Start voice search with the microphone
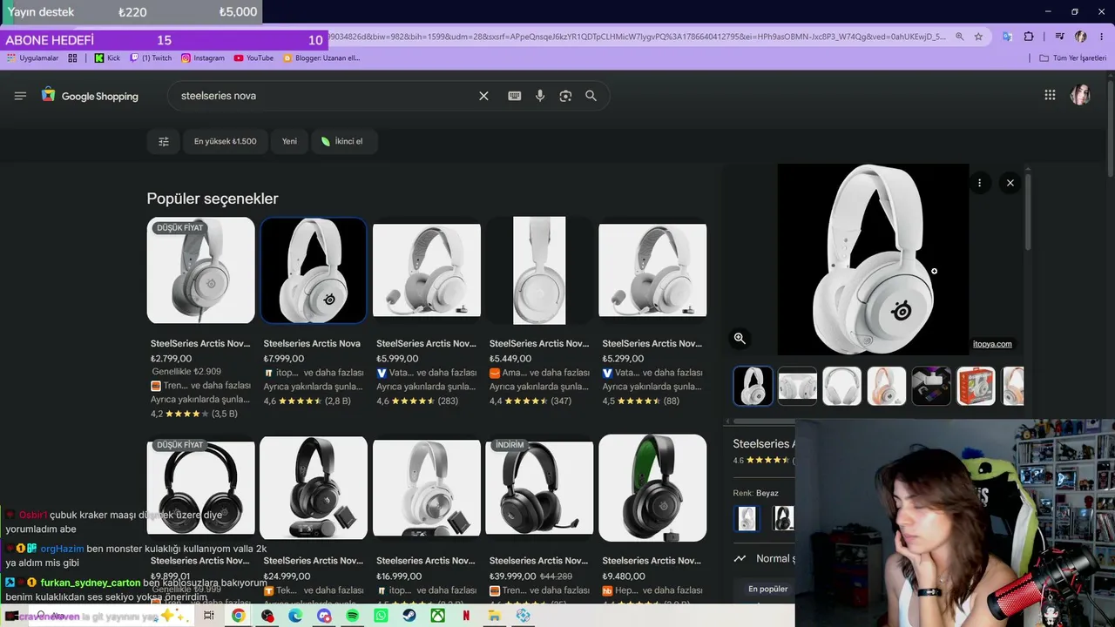The image size is (1115, 627). (x=540, y=96)
